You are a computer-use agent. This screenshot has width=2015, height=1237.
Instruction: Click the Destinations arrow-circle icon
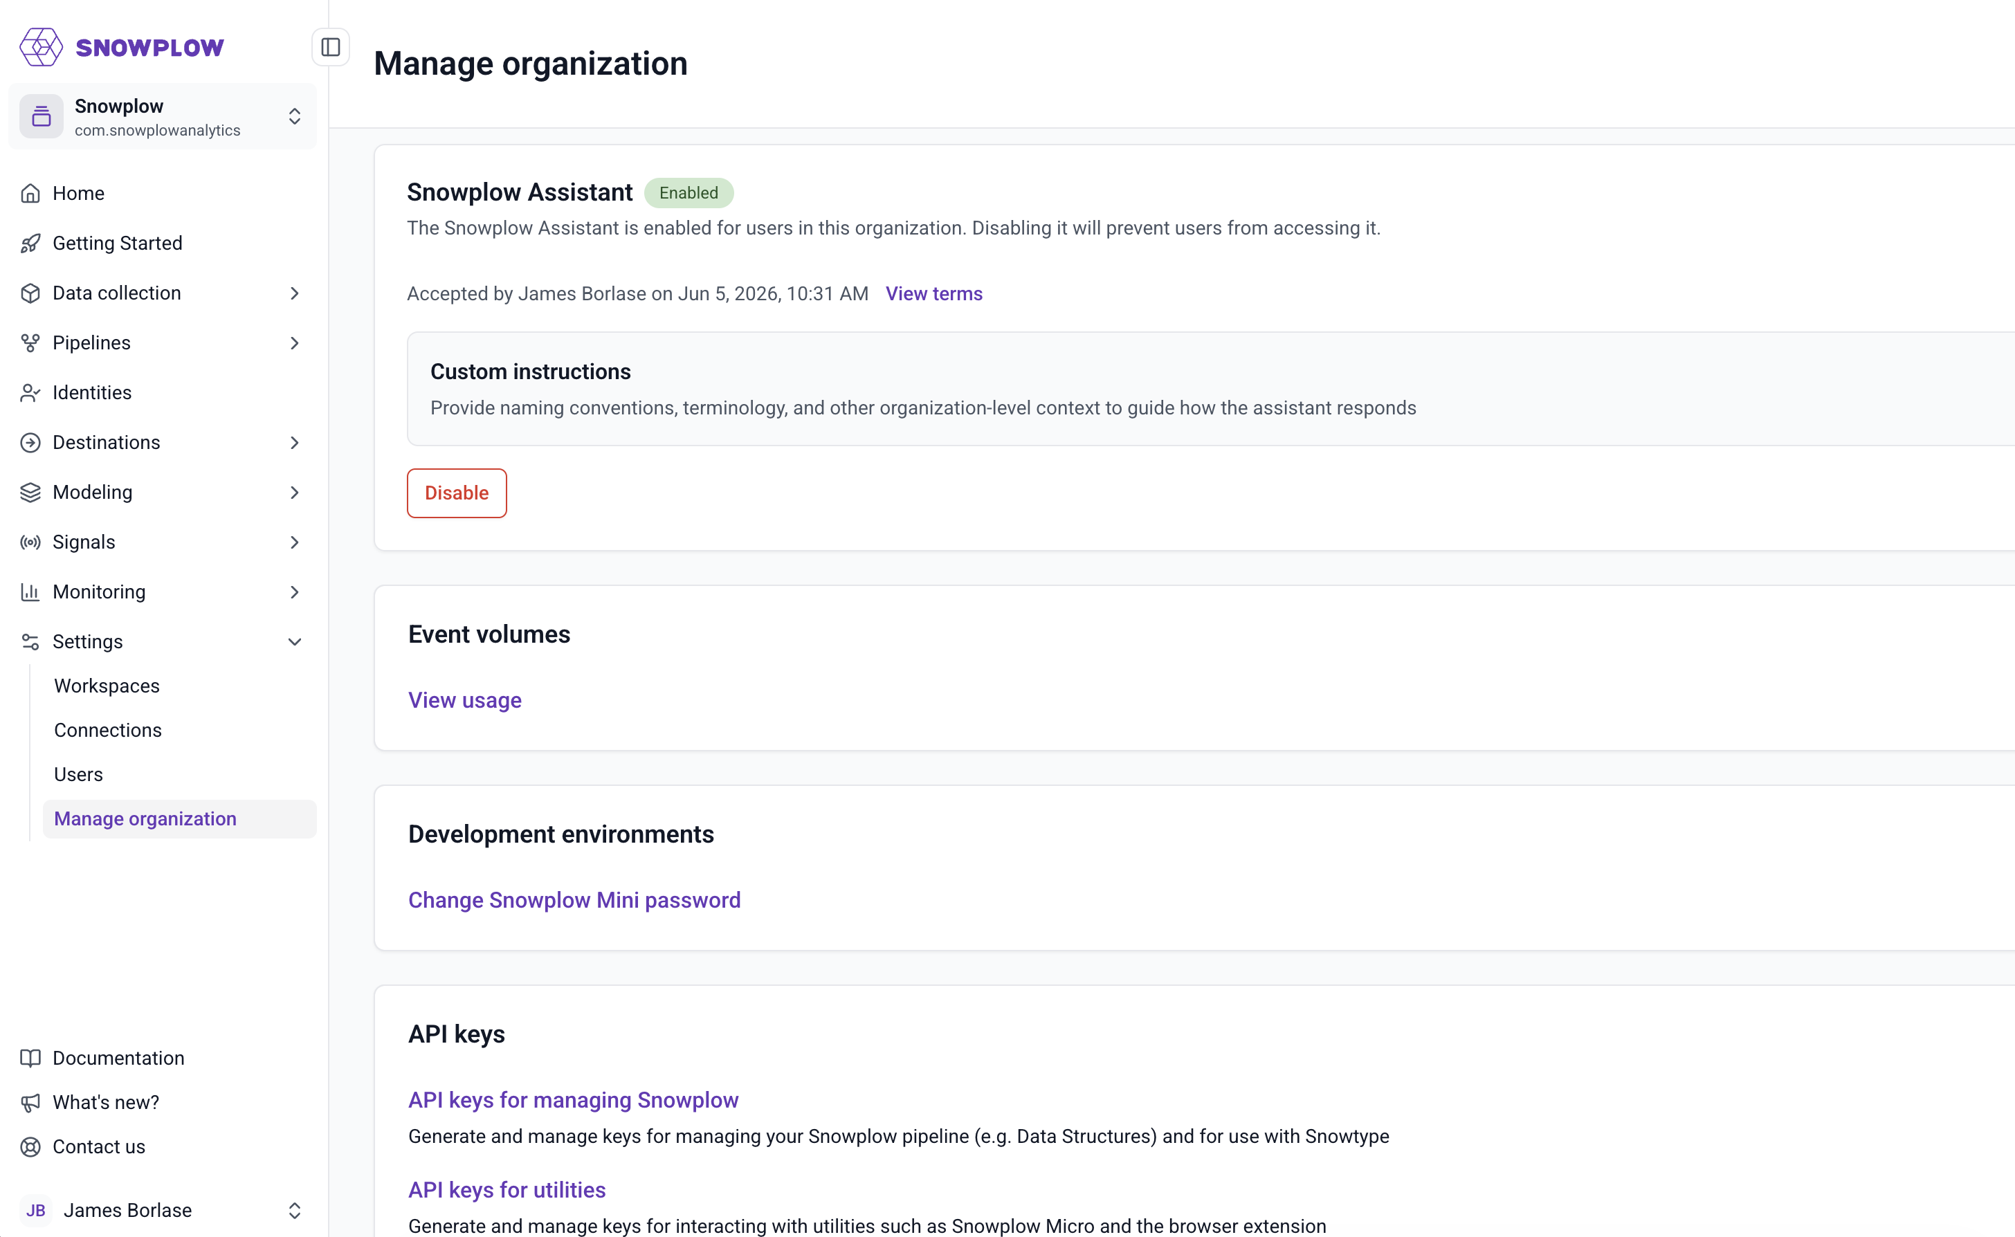(30, 443)
